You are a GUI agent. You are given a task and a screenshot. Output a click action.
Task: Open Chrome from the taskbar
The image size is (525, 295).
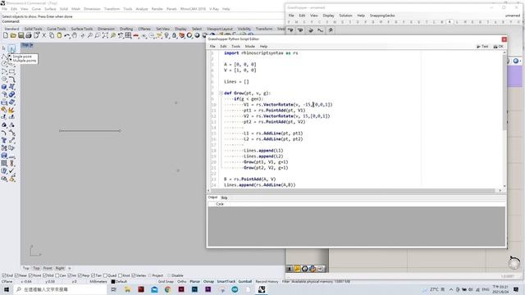tap(167, 289)
